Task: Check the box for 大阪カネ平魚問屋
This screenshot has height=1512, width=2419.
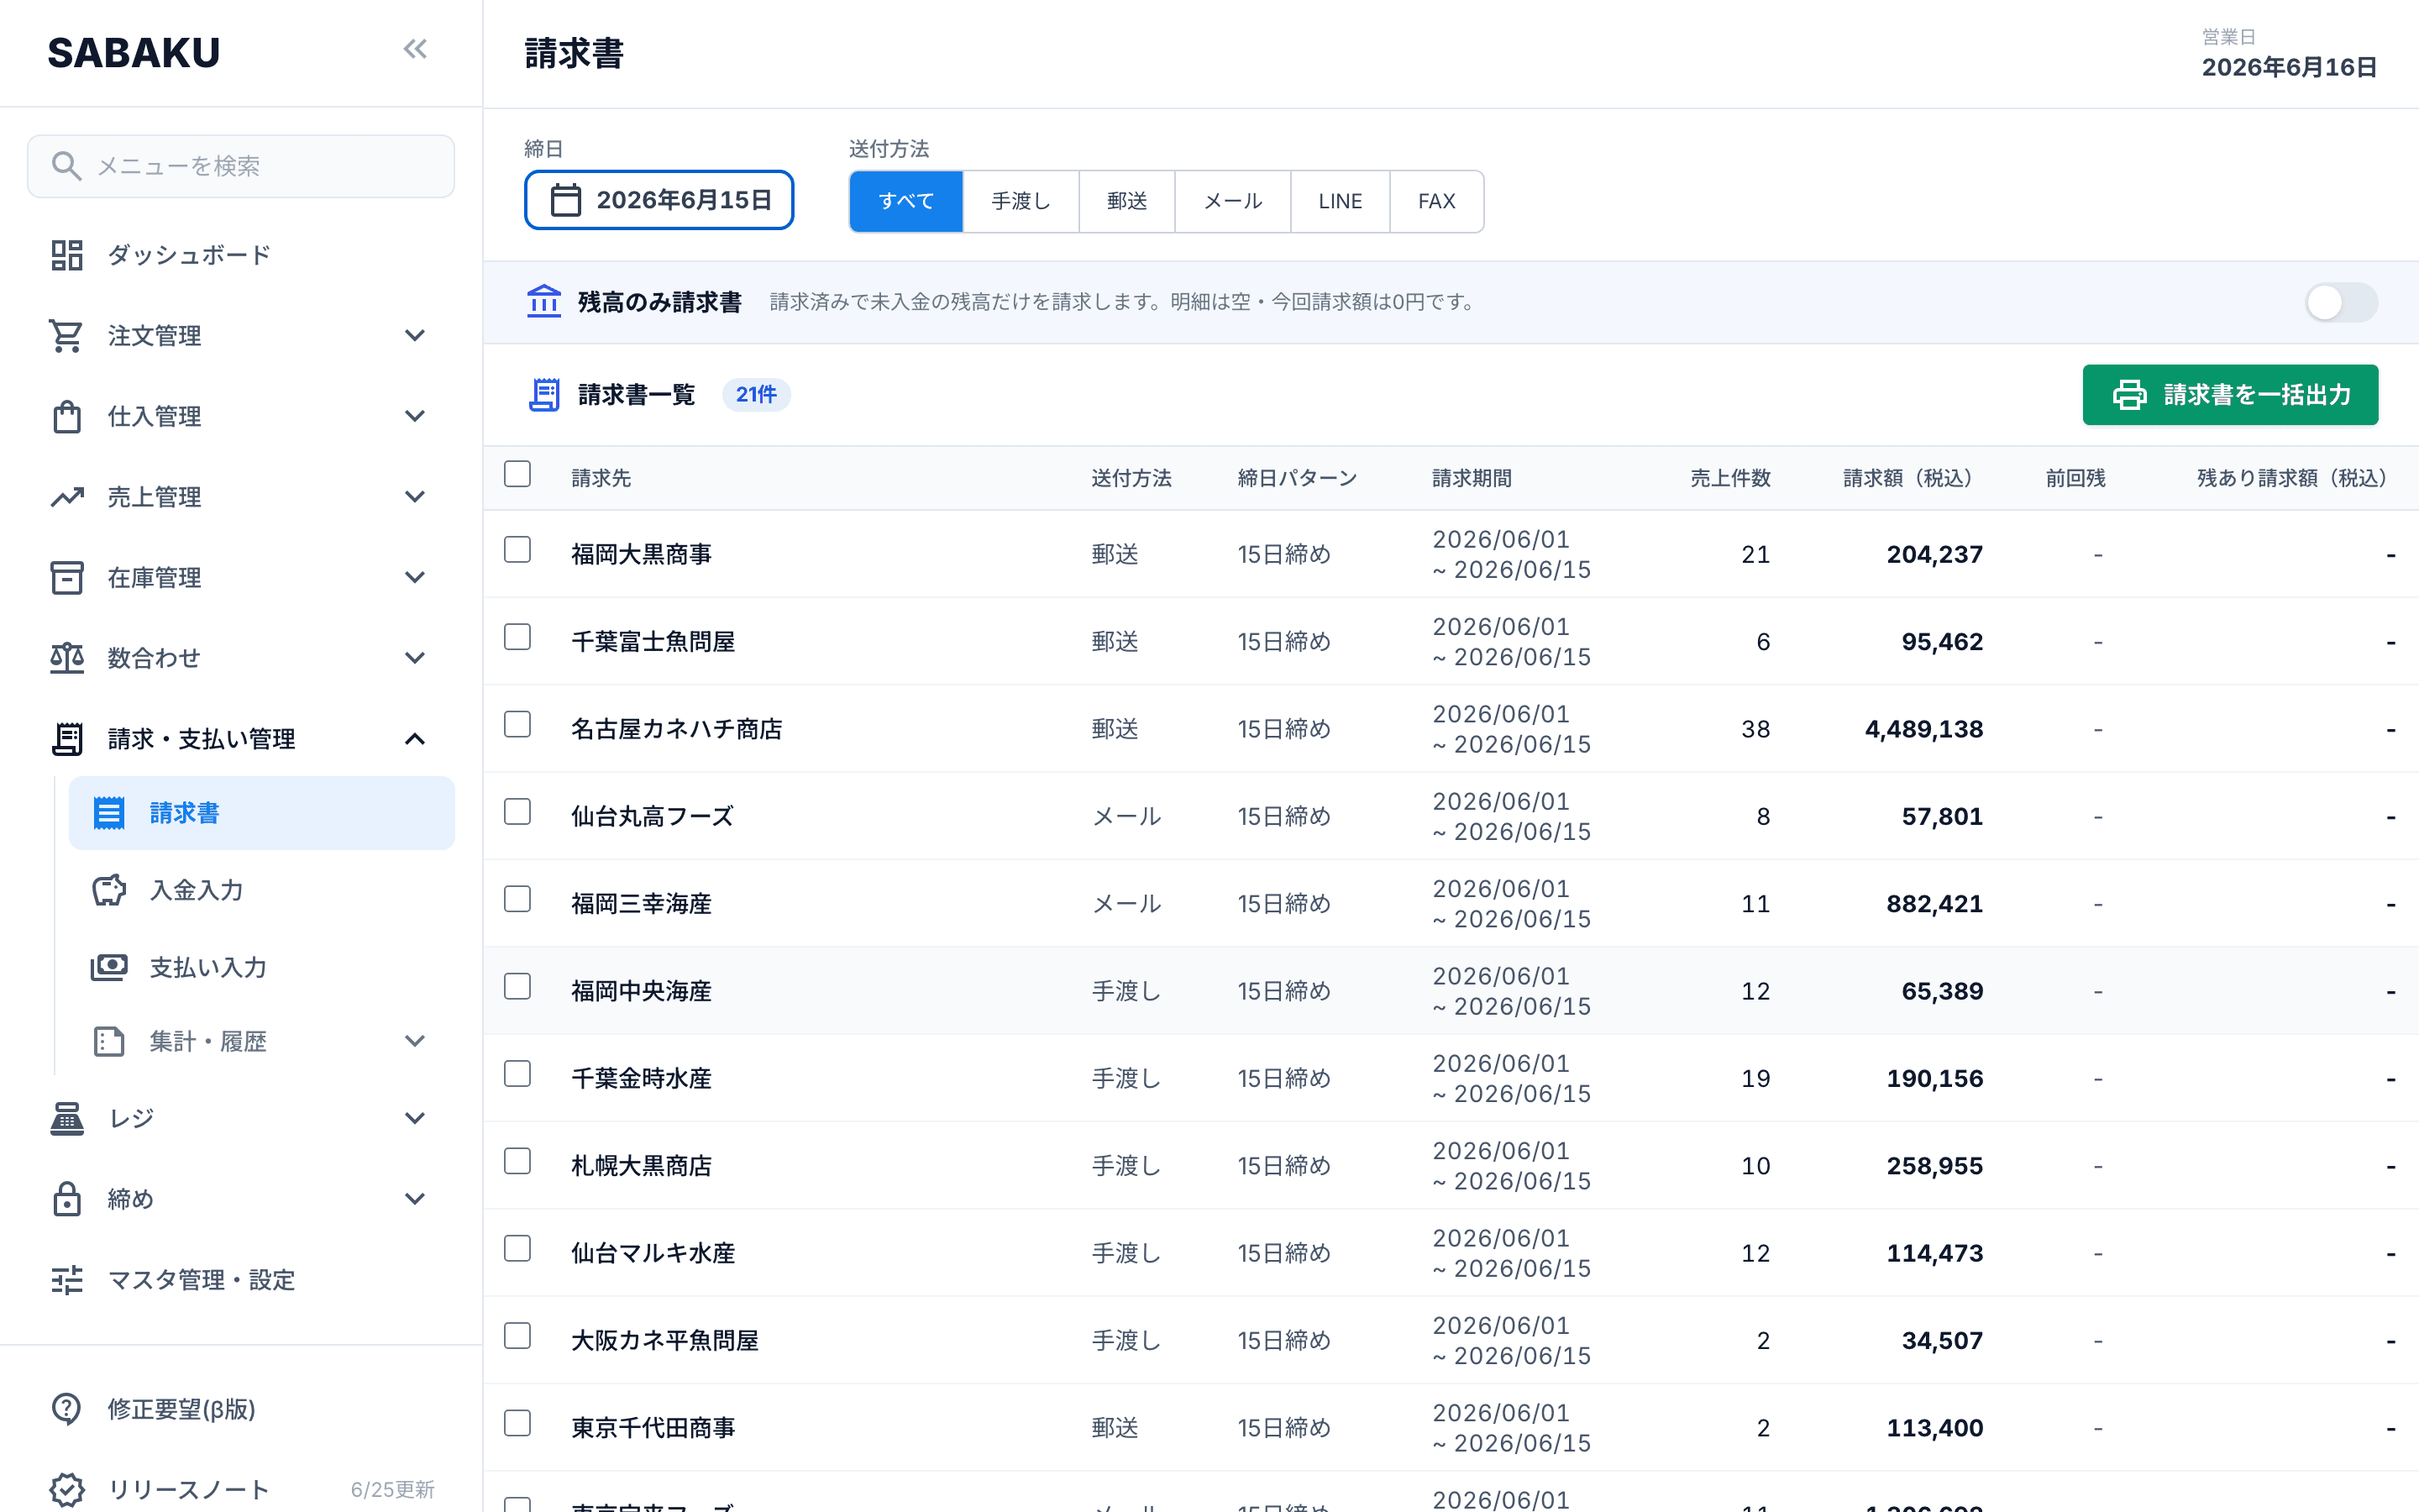Action: click(x=517, y=1336)
